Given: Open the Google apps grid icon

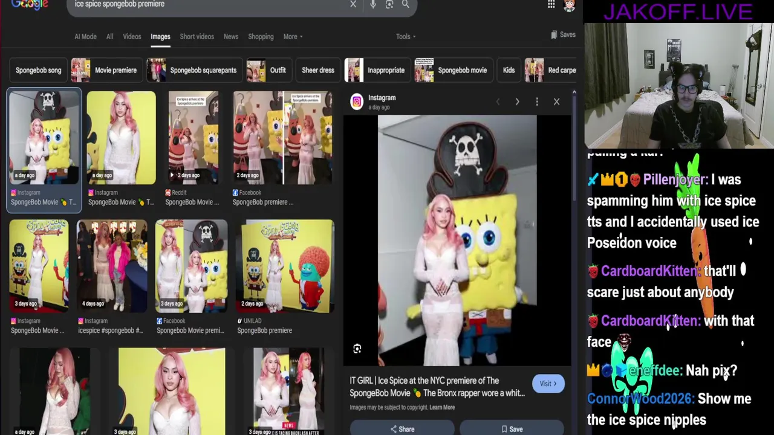Looking at the screenshot, I should [x=551, y=5].
